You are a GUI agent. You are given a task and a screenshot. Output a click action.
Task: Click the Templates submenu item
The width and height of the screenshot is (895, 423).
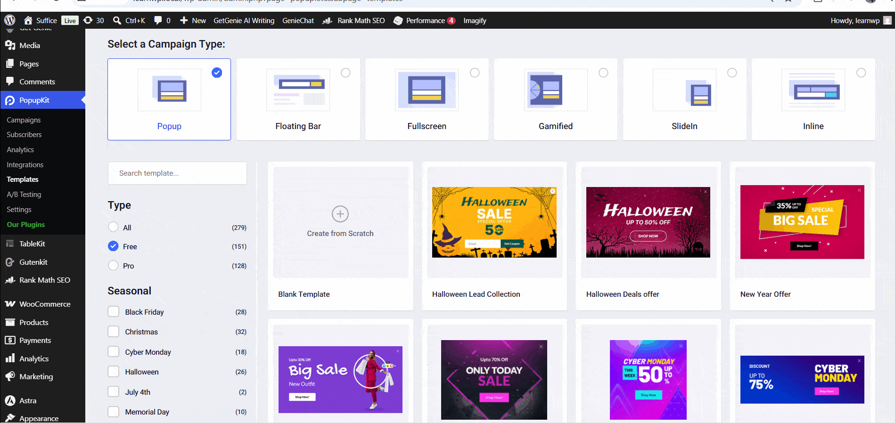[23, 179]
